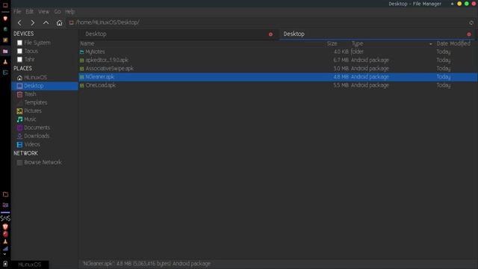Click the 5.5 MB size of OneLoad.apk
The width and height of the screenshot is (478, 269).
coord(341,85)
